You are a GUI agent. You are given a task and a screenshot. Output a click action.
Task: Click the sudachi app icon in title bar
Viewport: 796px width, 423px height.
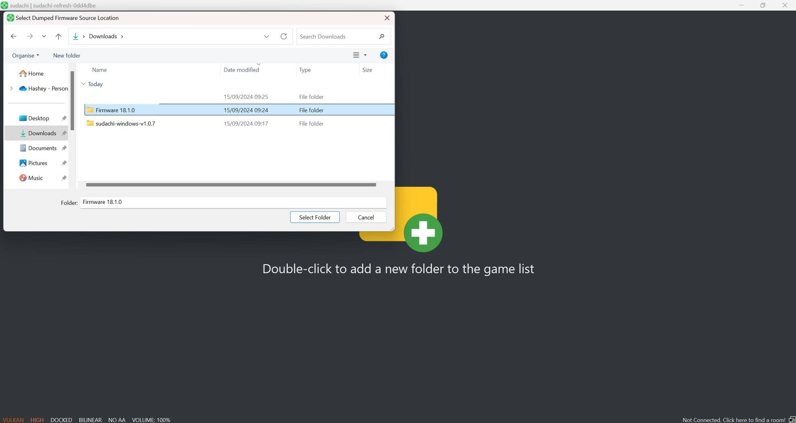(4, 5)
